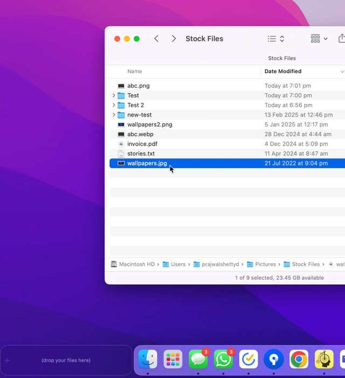Open Finder from the Dock
The image size is (345, 378).
pos(148,359)
